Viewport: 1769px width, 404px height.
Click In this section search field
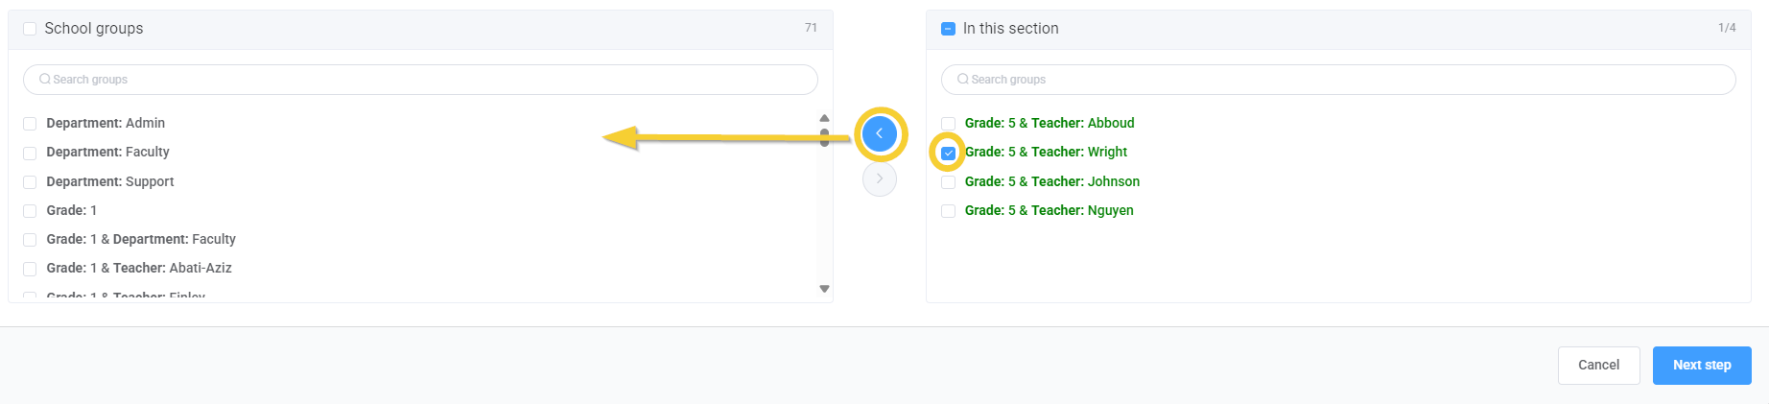coord(1339,80)
